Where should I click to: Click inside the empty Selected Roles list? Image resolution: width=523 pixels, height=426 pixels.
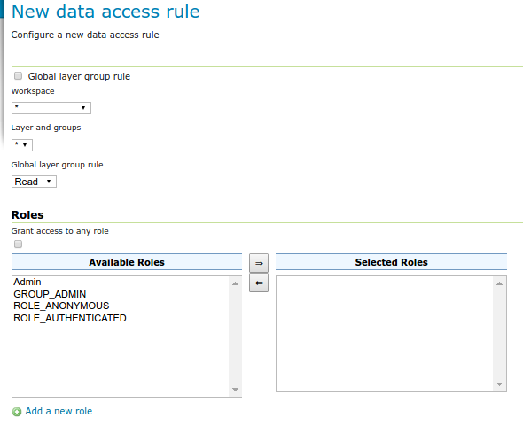[385, 334]
